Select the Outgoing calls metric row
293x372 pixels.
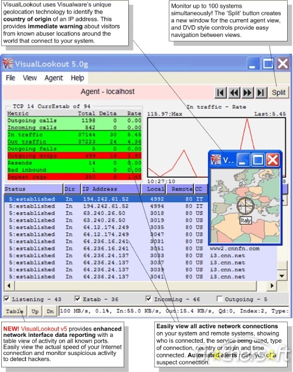pyautogui.click(x=74, y=120)
